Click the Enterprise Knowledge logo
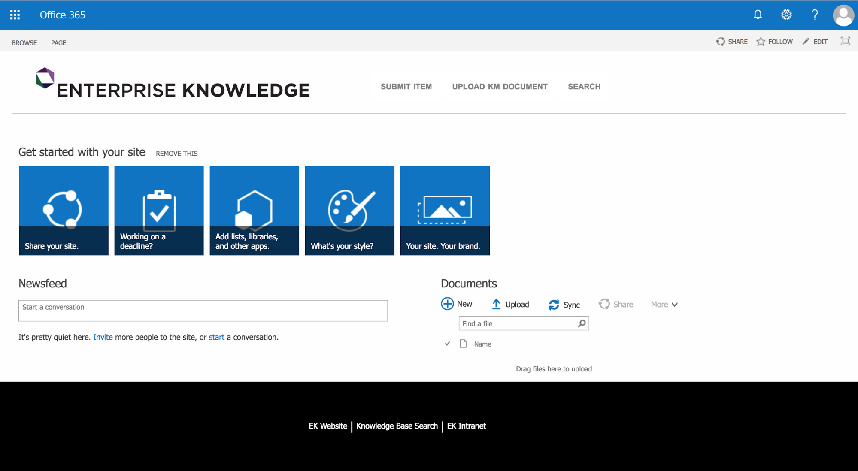Screen dimensions: 858x471 tap(45, 78)
